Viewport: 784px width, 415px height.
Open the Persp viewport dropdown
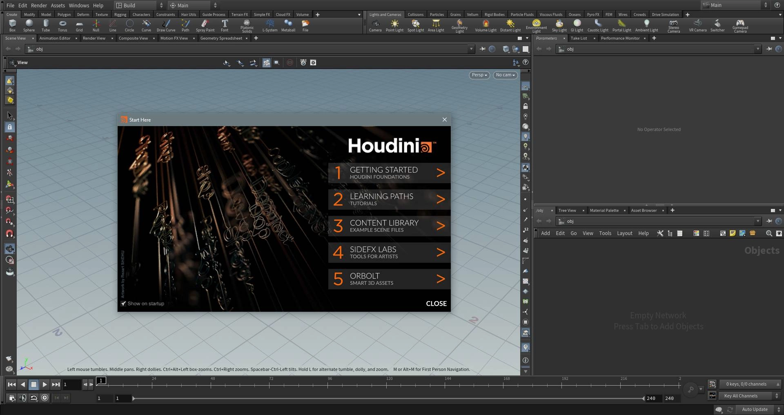479,75
